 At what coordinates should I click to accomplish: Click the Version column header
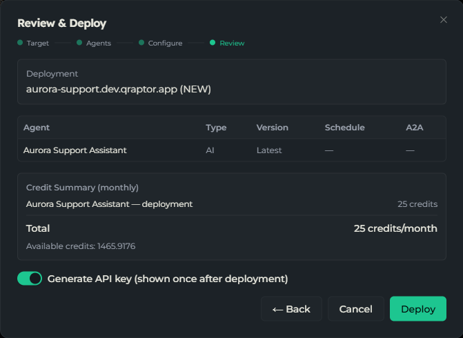(273, 128)
